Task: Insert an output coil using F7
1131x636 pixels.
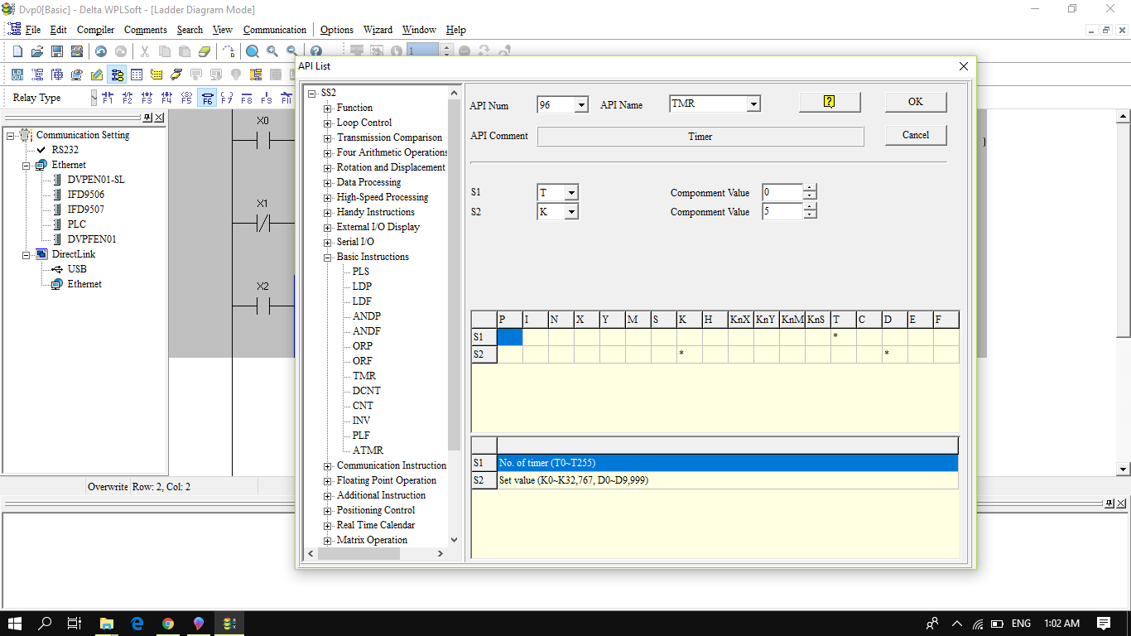Action: [229, 98]
